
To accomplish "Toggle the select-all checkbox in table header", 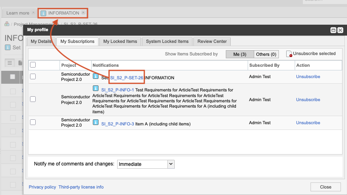I will coord(33,65).
